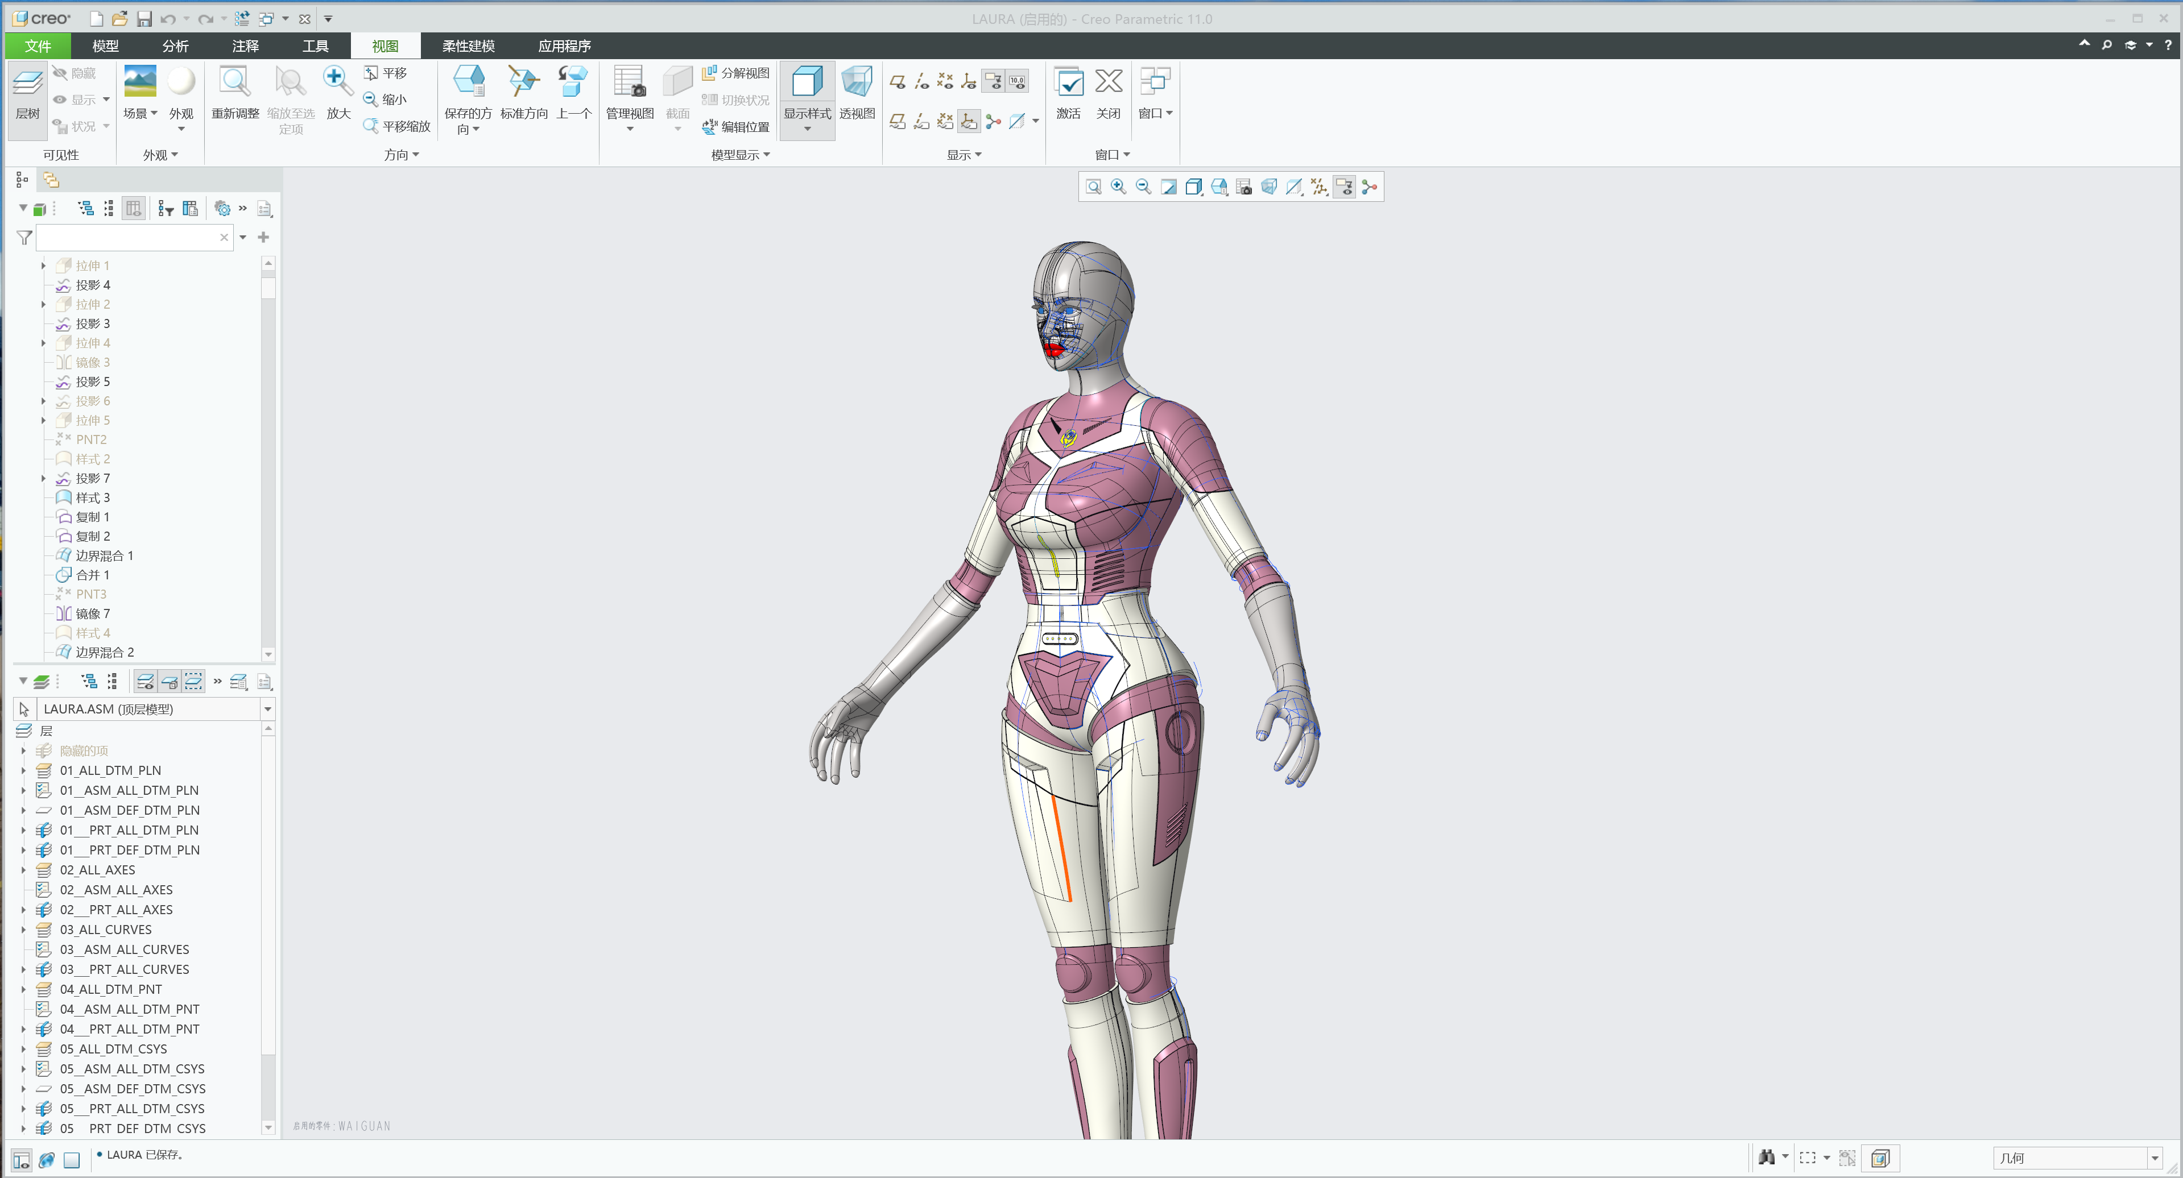Open the 文件 menu
2183x1178 pixels.
(38, 45)
